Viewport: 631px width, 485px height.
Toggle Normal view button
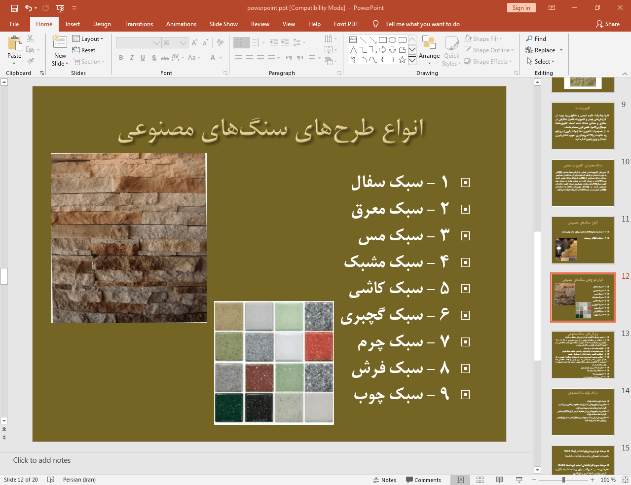tap(460, 480)
